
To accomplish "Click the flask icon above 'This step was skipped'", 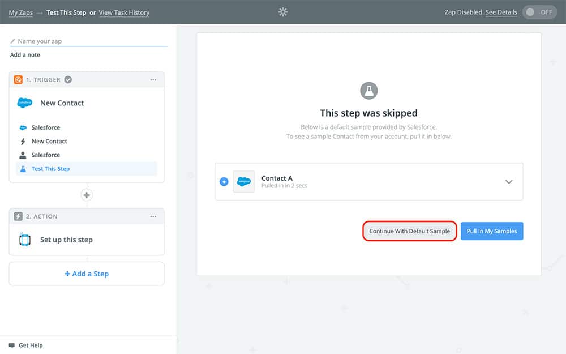I will click(x=368, y=90).
